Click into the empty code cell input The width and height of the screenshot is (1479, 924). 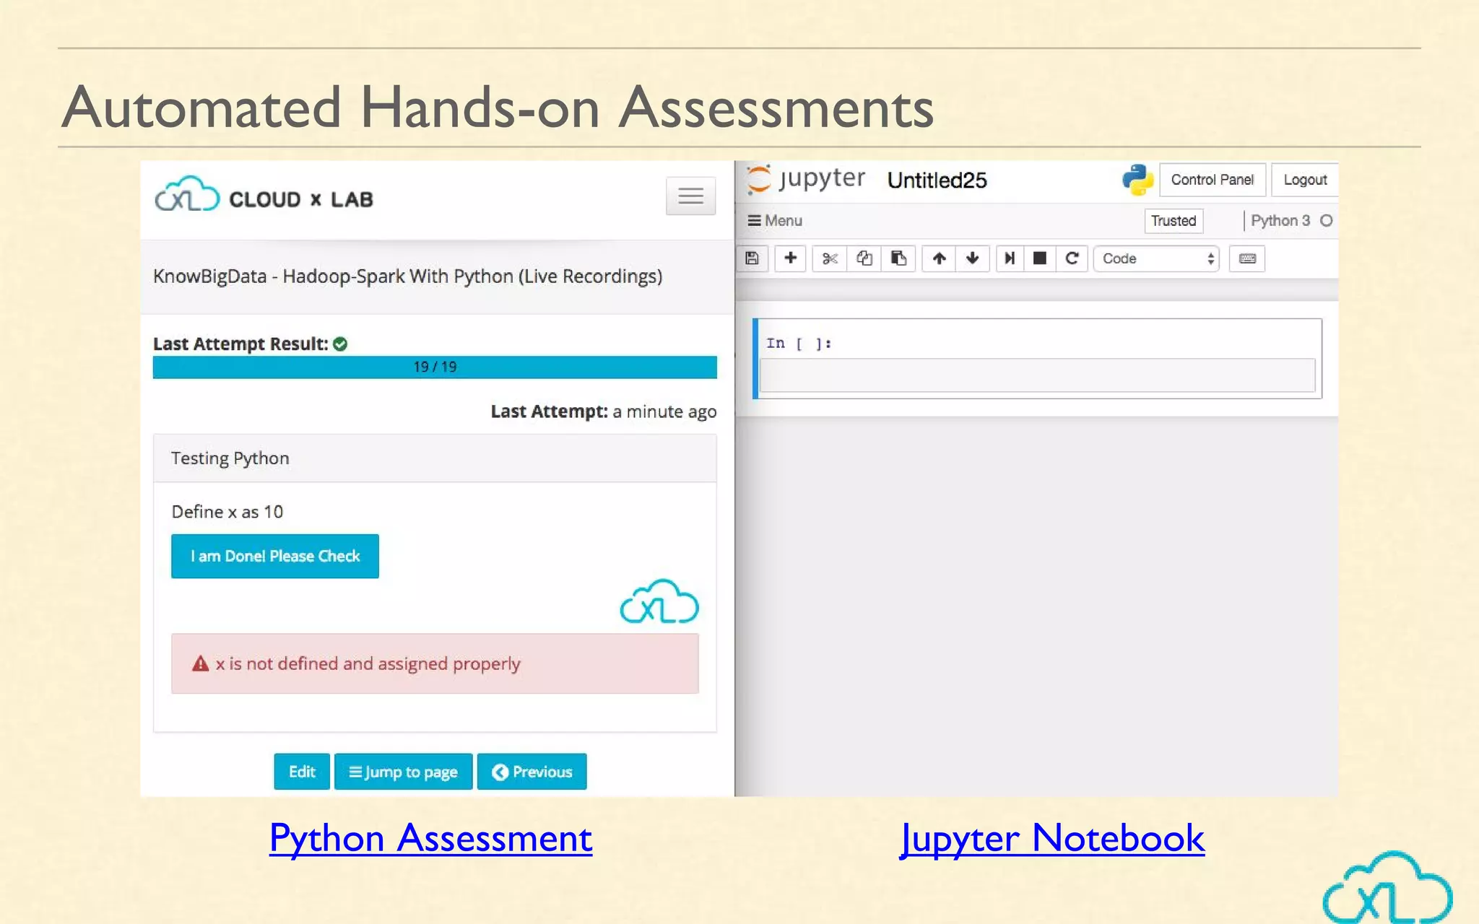1037,375
